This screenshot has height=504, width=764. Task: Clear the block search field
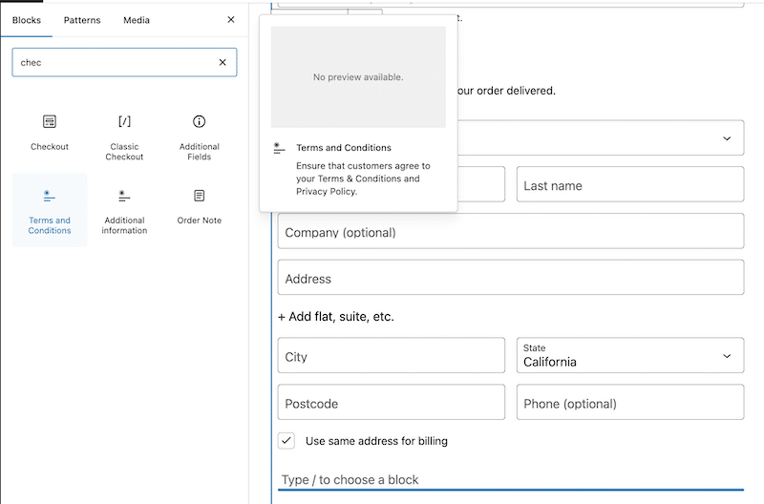point(223,62)
